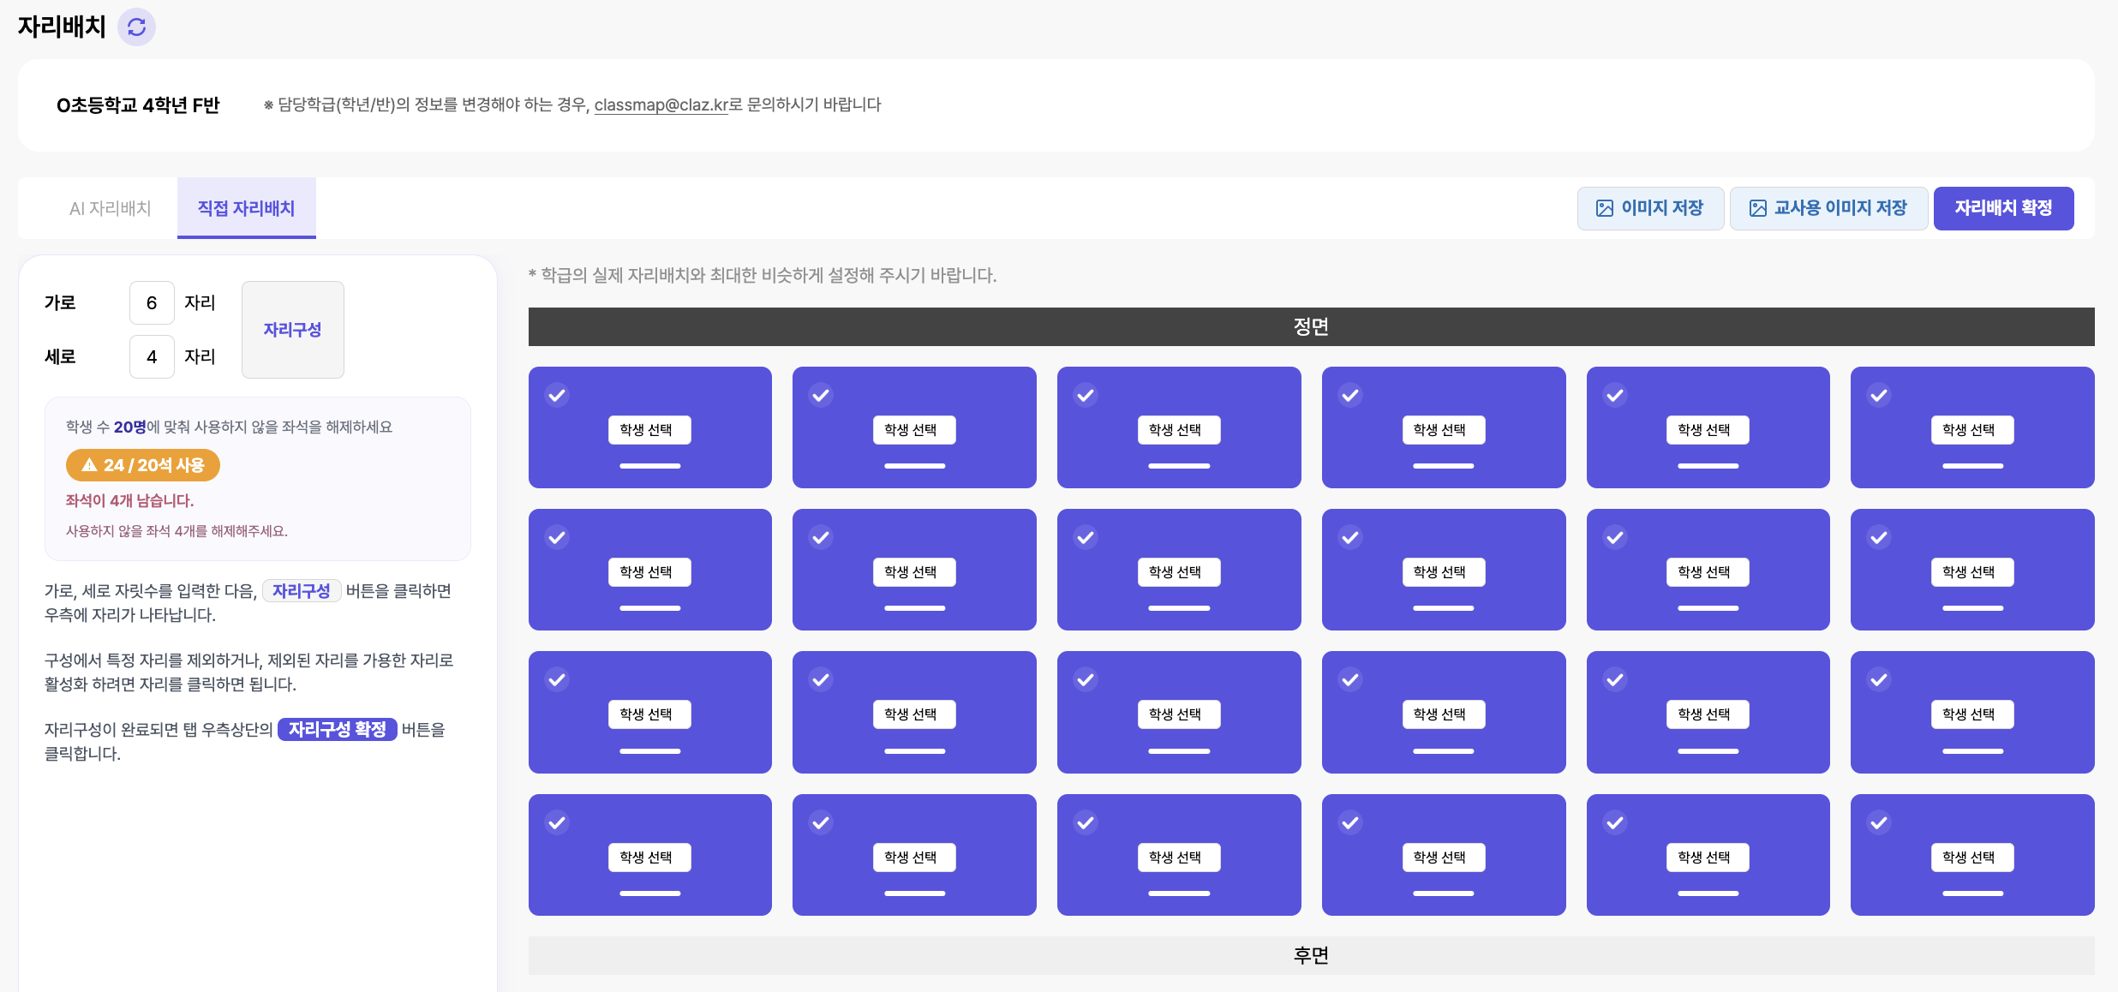This screenshot has width=2118, height=992.
Task: Click the picture icon in 교사용 이미지 저장 button
Action: pyautogui.click(x=1757, y=208)
